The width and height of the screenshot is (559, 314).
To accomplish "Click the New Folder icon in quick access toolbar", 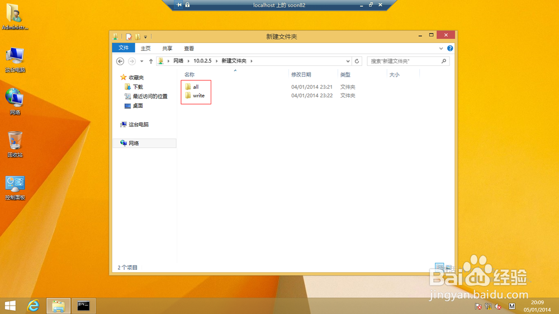I will click(x=138, y=36).
